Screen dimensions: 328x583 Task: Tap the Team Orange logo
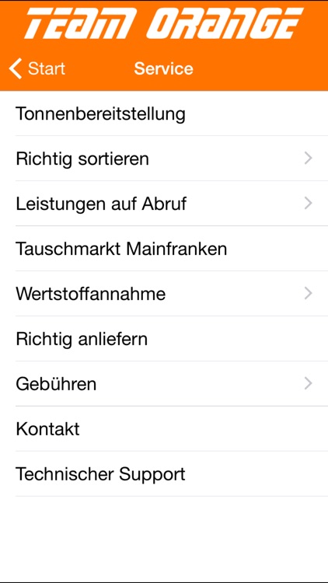(x=164, y=23)
